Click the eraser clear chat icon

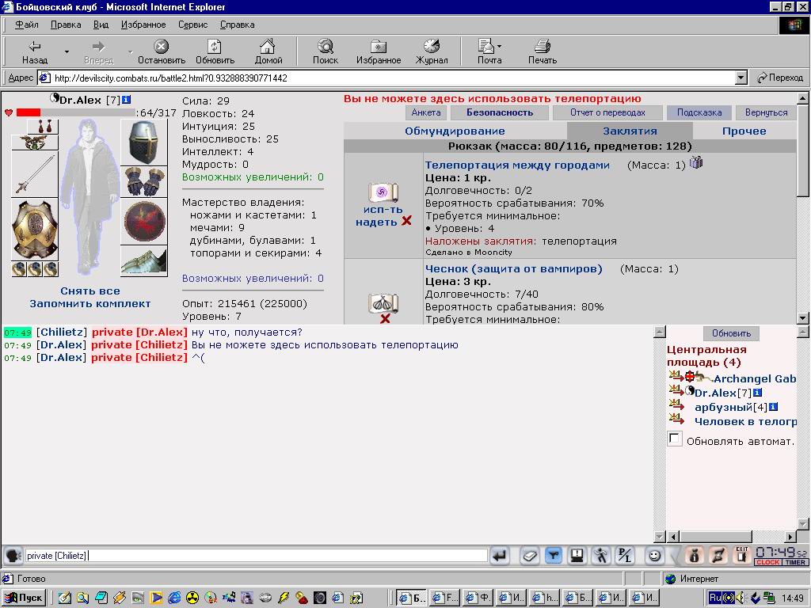pyautogui.click(x=530, y=556)
